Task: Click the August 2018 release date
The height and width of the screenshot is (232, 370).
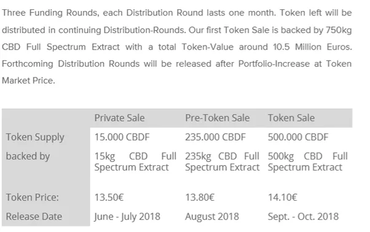Action: click(x=212, y=217)
